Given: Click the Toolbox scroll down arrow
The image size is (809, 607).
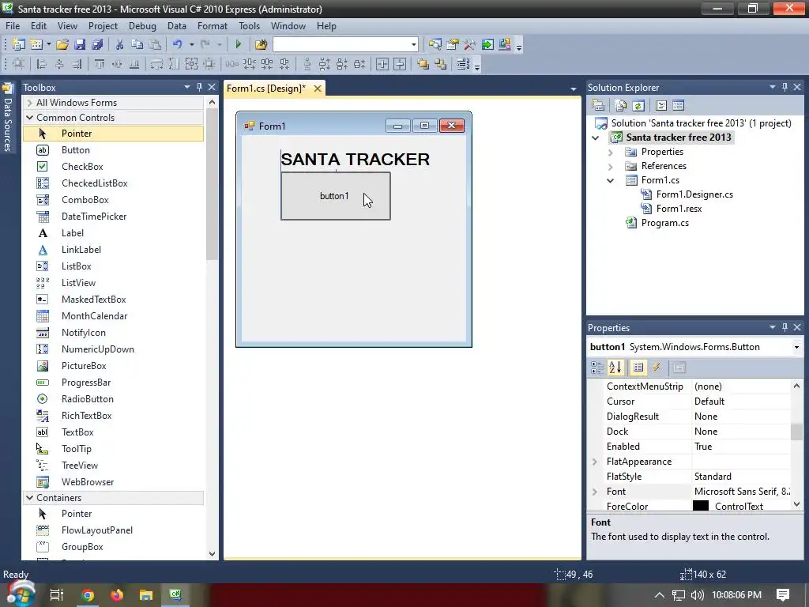Looking at the screenshot, I should 212,553.
